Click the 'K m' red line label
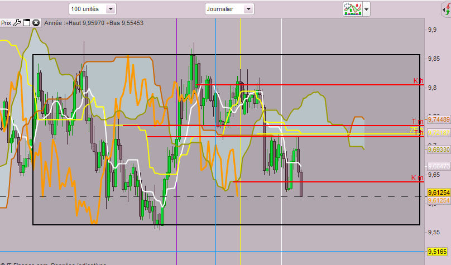 (417, 178)
